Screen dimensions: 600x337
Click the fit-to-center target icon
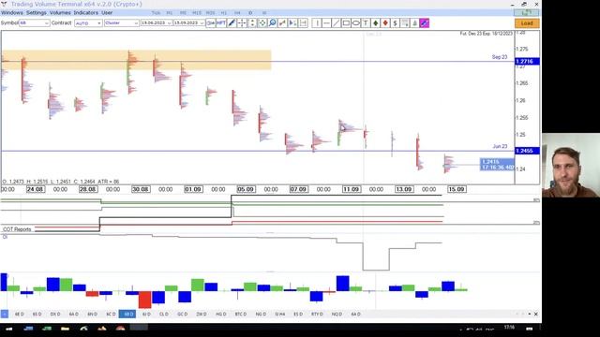[x=262, y=22]
